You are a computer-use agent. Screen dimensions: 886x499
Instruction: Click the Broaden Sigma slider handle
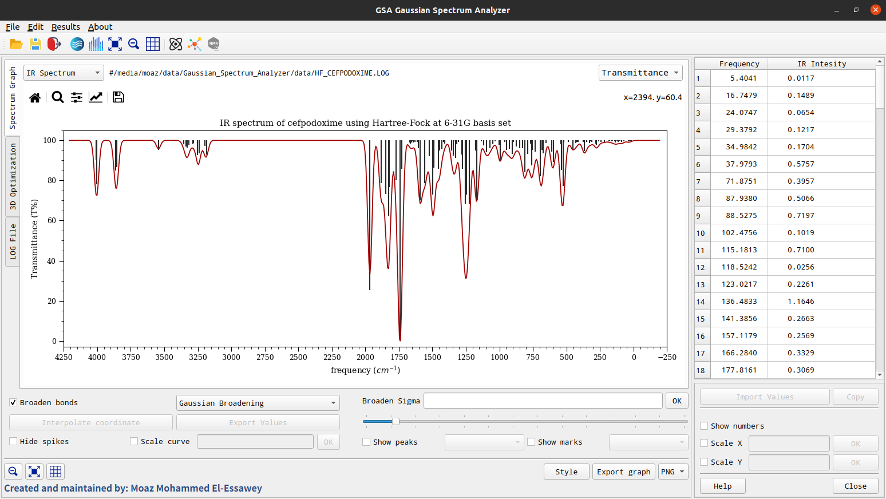pos(395,421)
